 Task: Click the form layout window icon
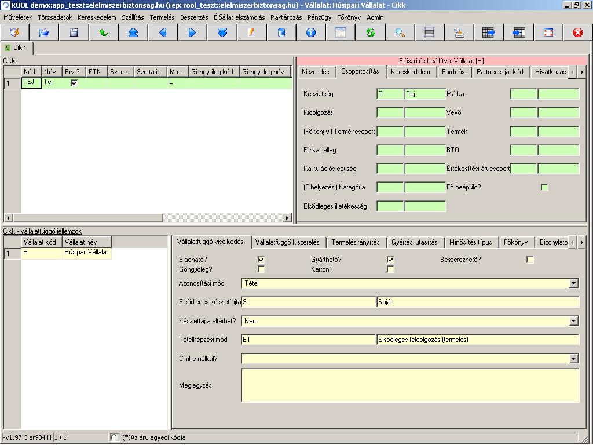(341, 32)
